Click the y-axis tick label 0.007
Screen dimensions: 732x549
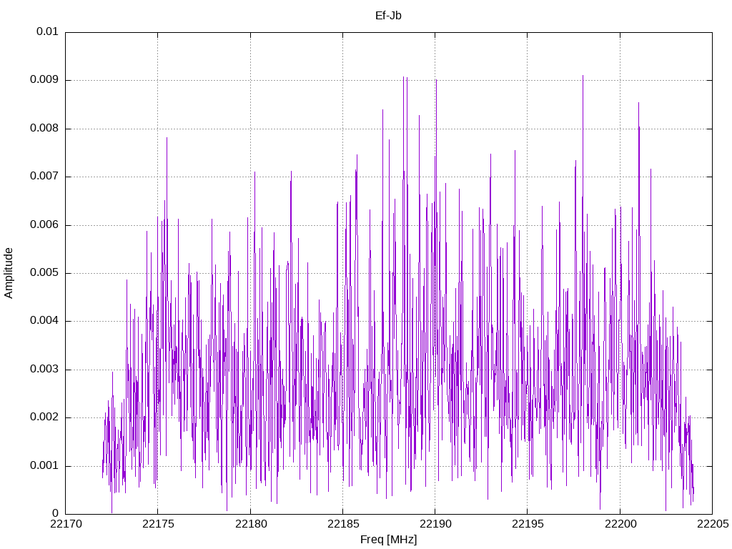[x=44, y=177]
